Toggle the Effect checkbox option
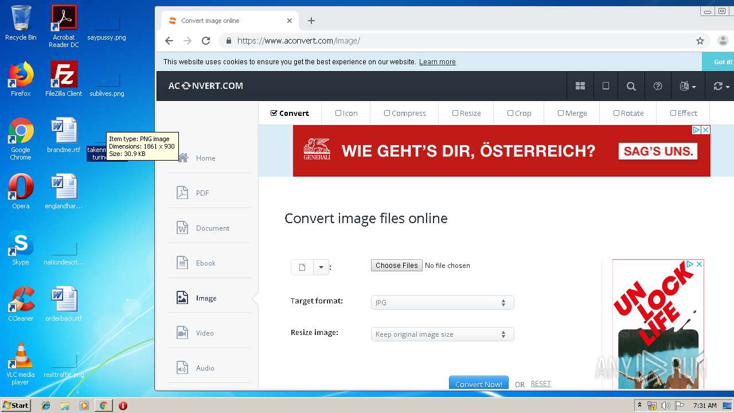The image size is (734, 413). 684,113
